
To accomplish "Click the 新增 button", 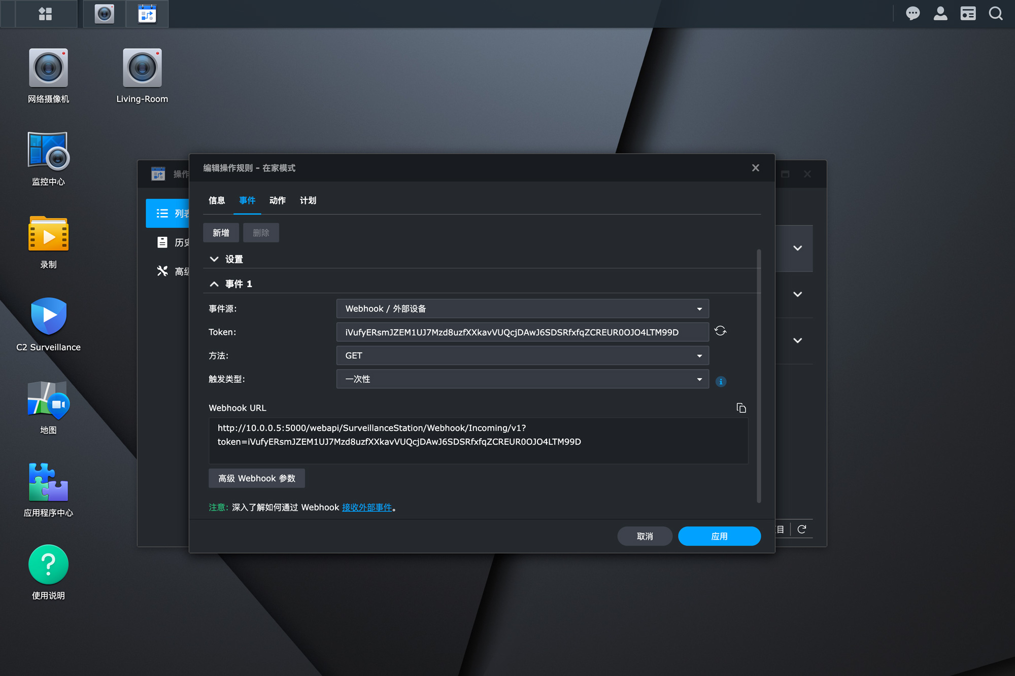I will [x=221, y=233].
